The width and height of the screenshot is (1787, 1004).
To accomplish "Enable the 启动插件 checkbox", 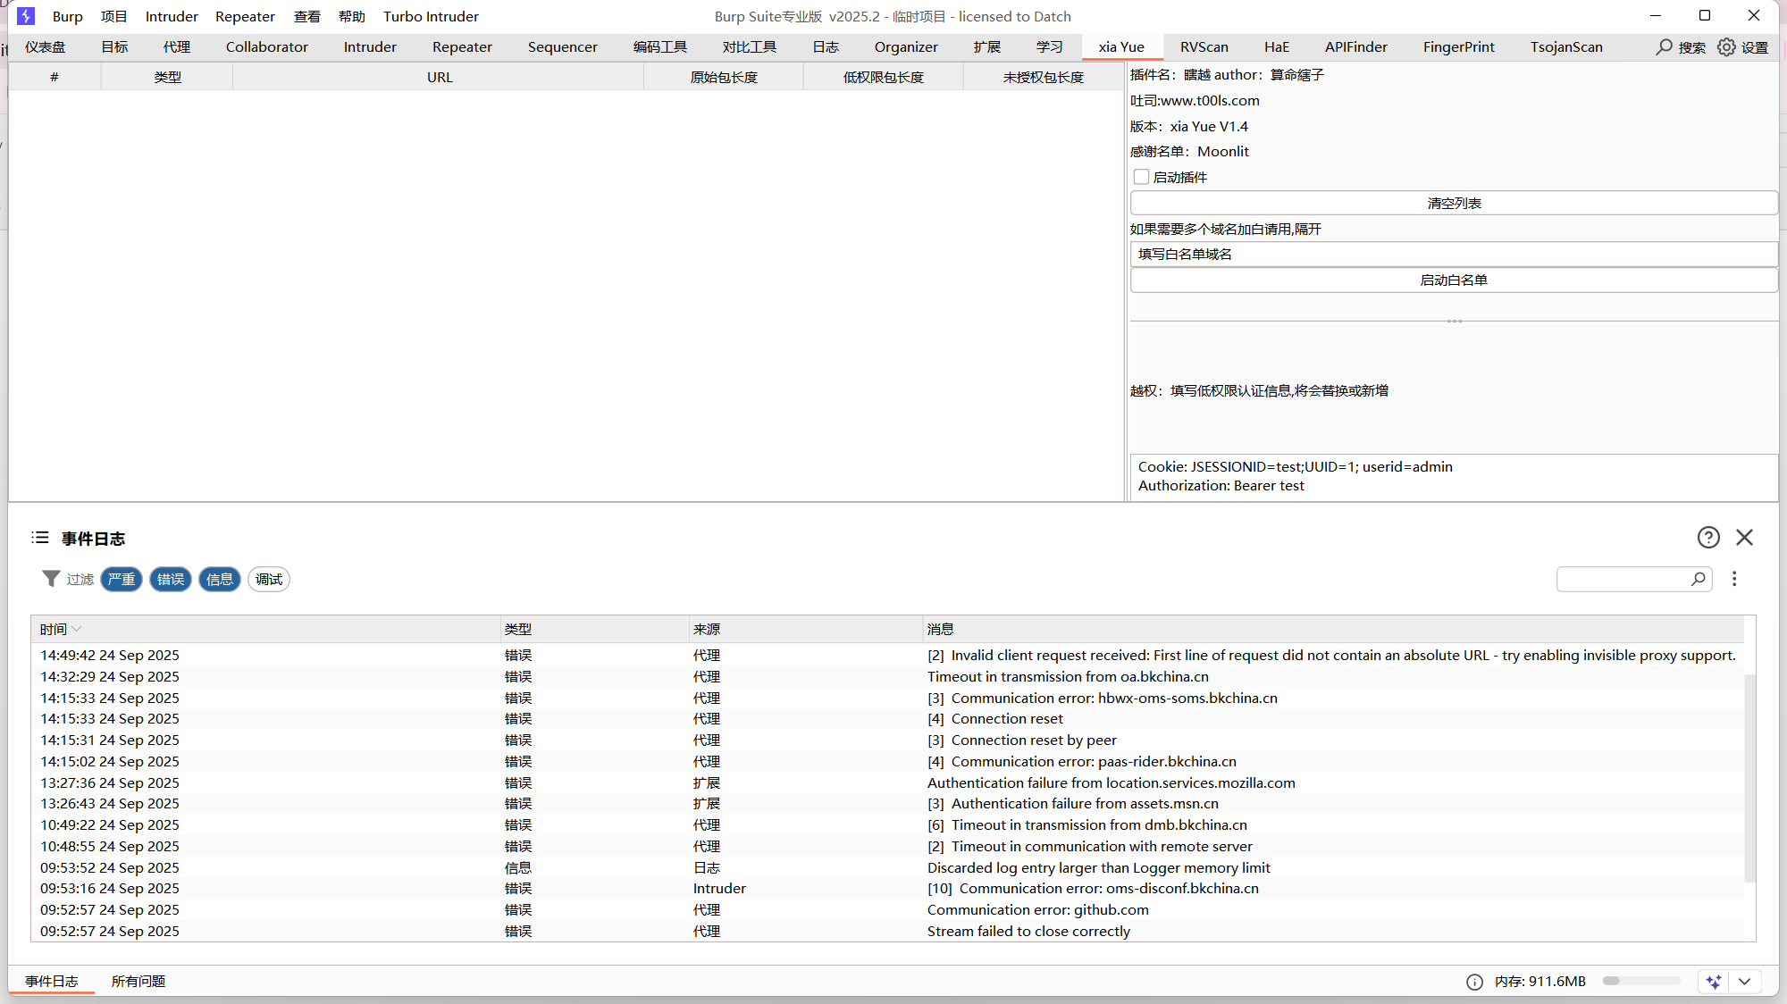I will coord(1141,177).
